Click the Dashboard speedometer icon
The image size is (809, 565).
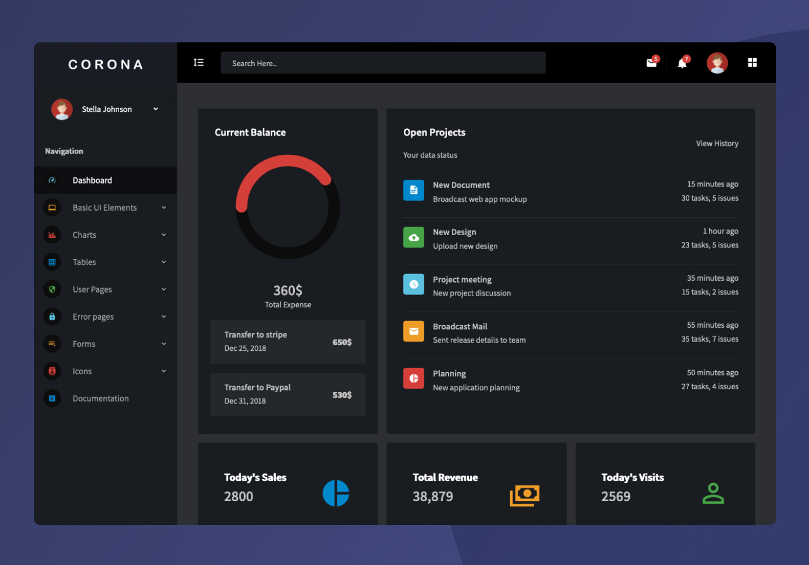[52, 180]
